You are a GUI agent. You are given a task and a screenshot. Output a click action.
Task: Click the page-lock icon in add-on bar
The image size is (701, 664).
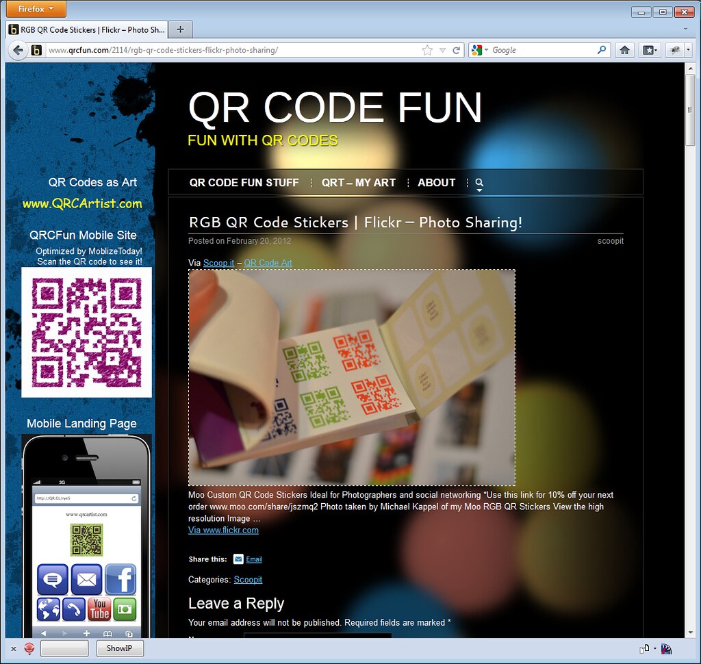coord(644,648)
